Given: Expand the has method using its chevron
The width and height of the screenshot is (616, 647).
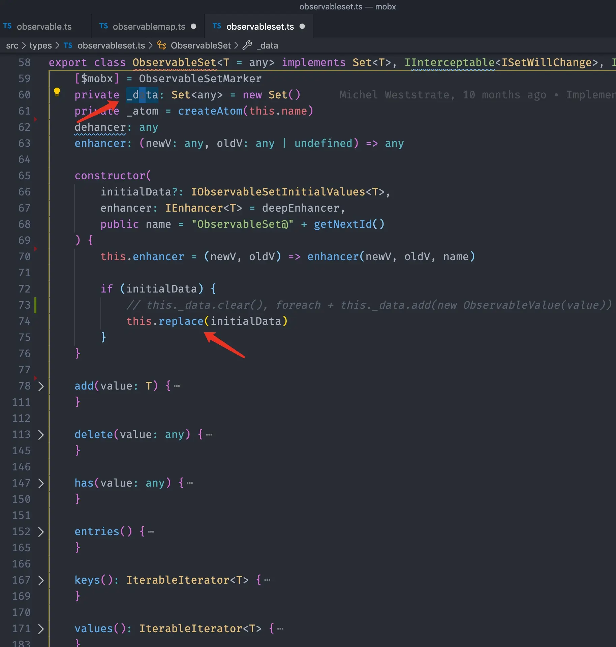Looking at the screenshot, I should [x=41, y=483].
